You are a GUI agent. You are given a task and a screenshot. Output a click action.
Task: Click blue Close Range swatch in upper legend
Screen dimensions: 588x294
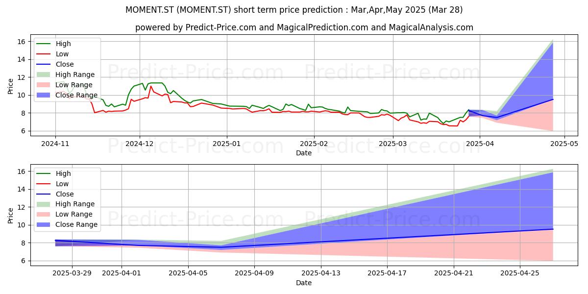coord(44,95)
